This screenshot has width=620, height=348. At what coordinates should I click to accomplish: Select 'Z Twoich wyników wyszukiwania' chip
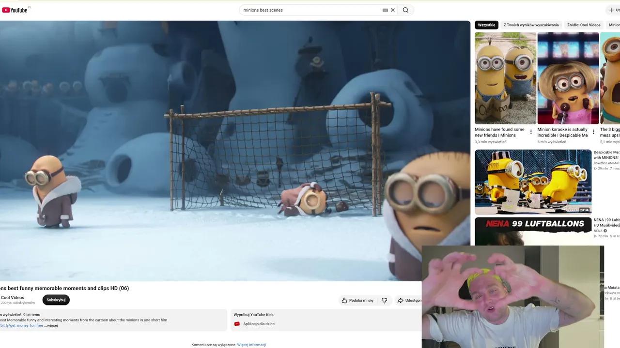pos(531,25)
